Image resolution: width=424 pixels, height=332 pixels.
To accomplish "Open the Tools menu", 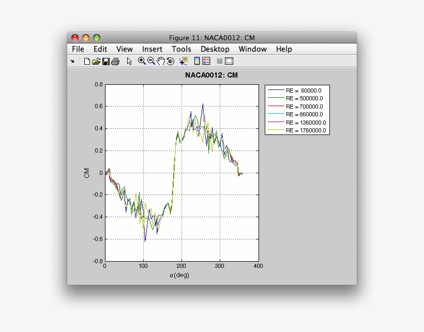I will click(181, 49).
